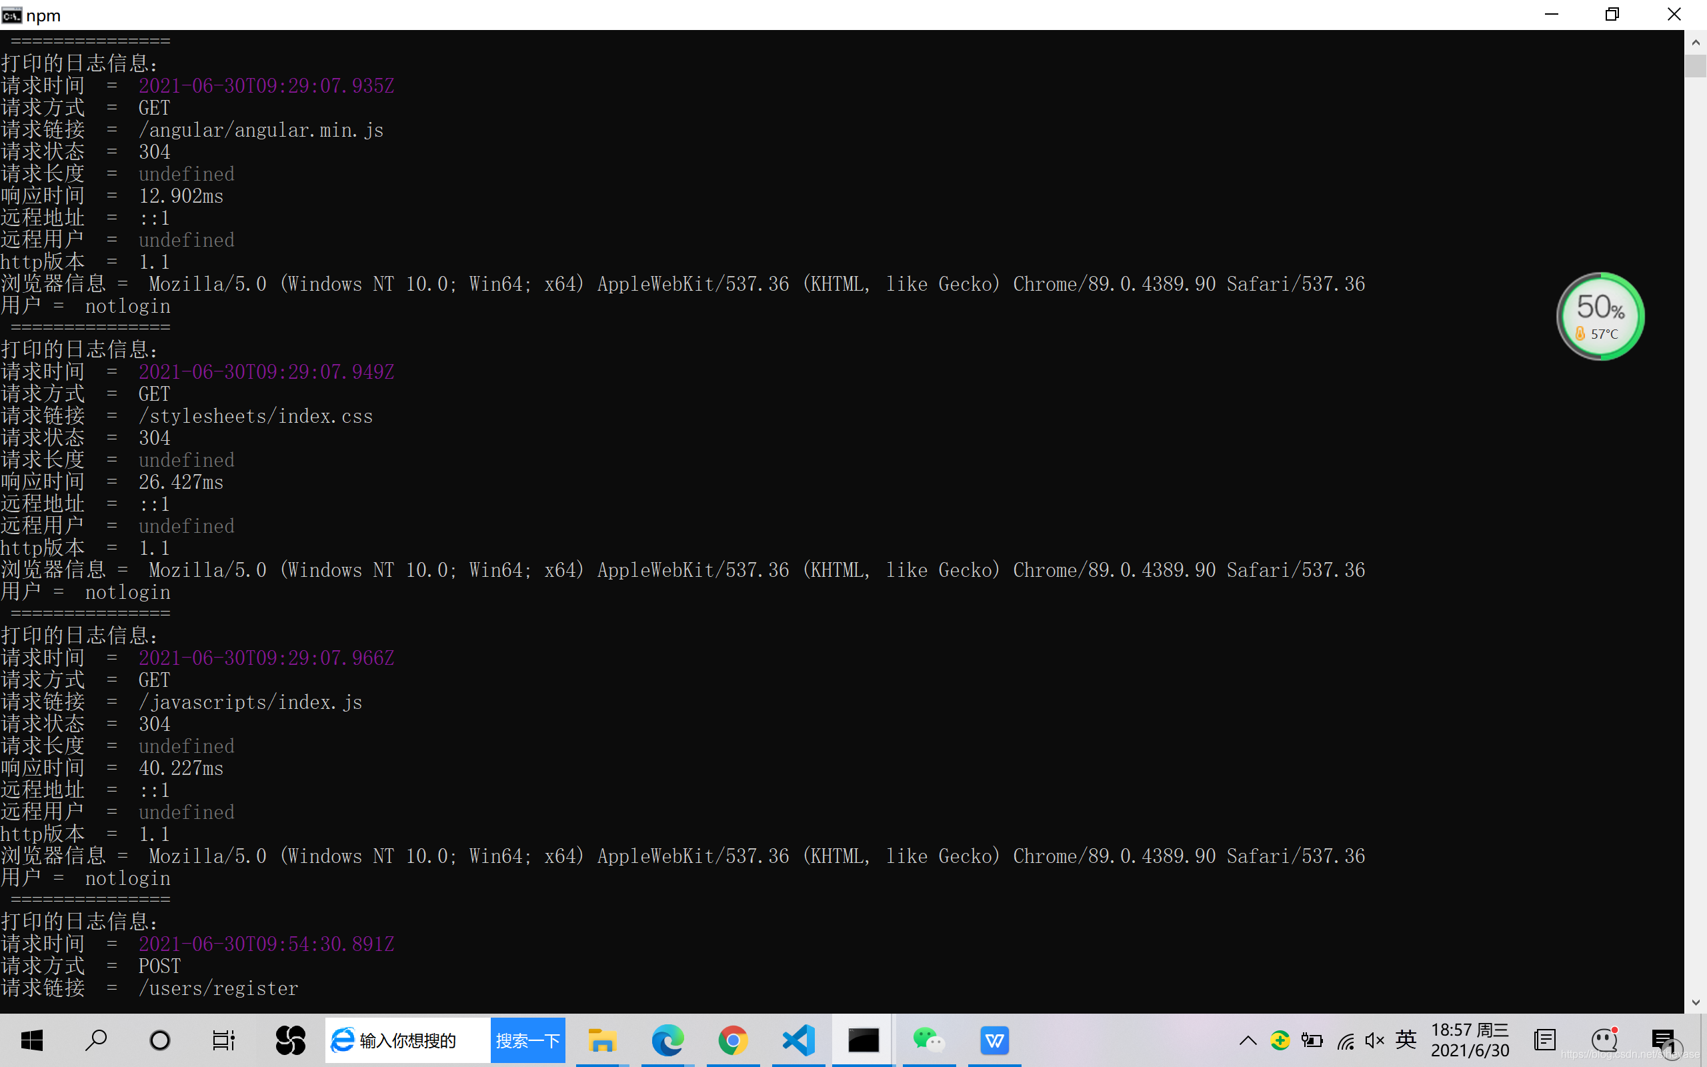The width and height of the screenshot is (1707, 1067).
Task: Open the smiley face tray icon
Action: coord(1604,1040)
